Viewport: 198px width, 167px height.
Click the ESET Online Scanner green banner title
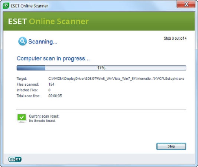click(x=48, y=21)
